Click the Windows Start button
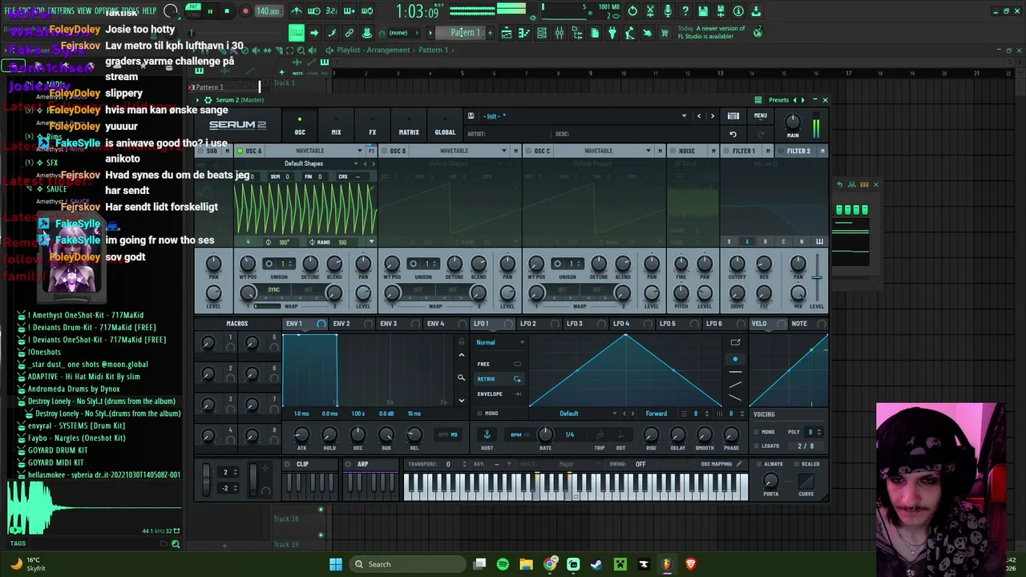Image resolution: width=1026 pixels, height=577 pixels. point(336,564)
